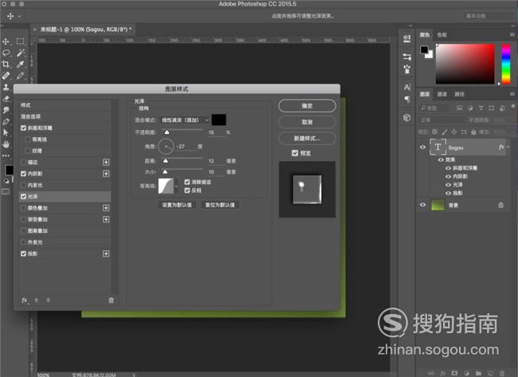The image size is (518, 377).
Task: Open Move tool preset picker arrow
Action: pyautogui.click(x=19, y=16)
